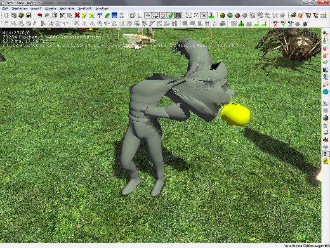330x248 pixels.
Task: Cut selection using the scissors icon
Action: click(x=62, y=15)
